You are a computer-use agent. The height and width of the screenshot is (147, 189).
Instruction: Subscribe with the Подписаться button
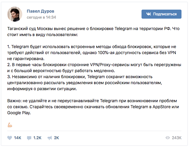pyautogui.click(x=161, y=14)
